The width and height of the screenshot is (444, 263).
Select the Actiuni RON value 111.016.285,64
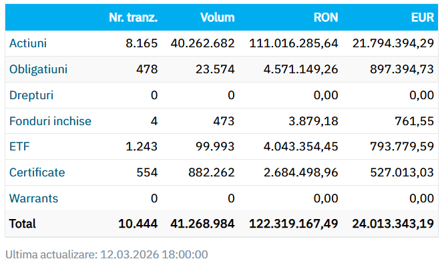[x=294, y=43]
